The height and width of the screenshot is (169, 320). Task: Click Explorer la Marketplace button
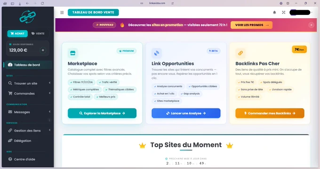point(102,113)
